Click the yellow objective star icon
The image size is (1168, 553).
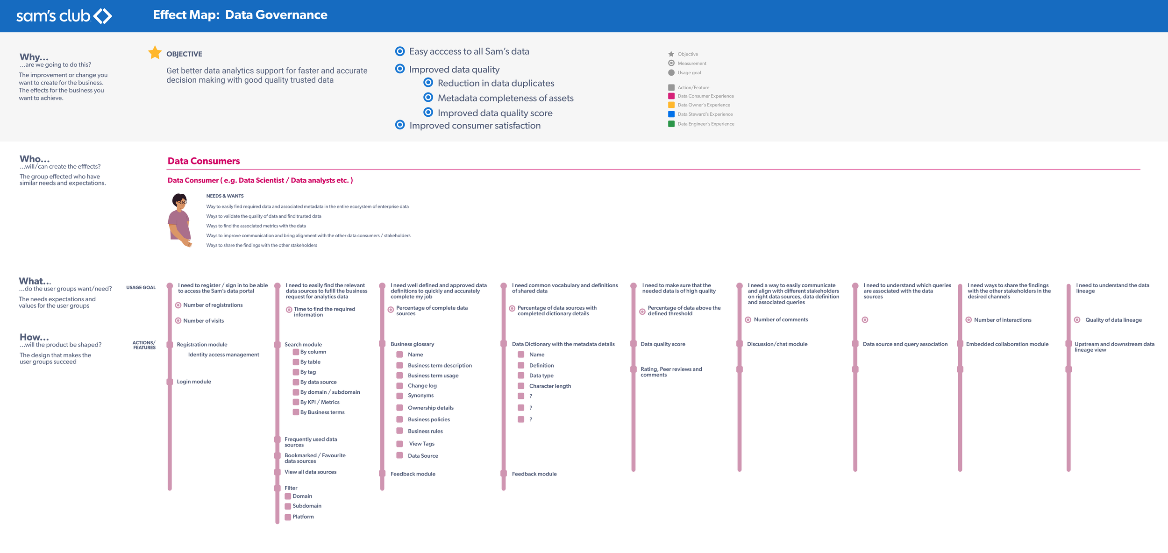click(x=155, y=53)
